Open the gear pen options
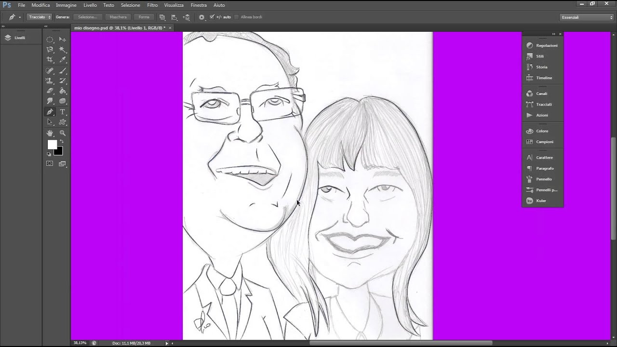 pos(201,17)
